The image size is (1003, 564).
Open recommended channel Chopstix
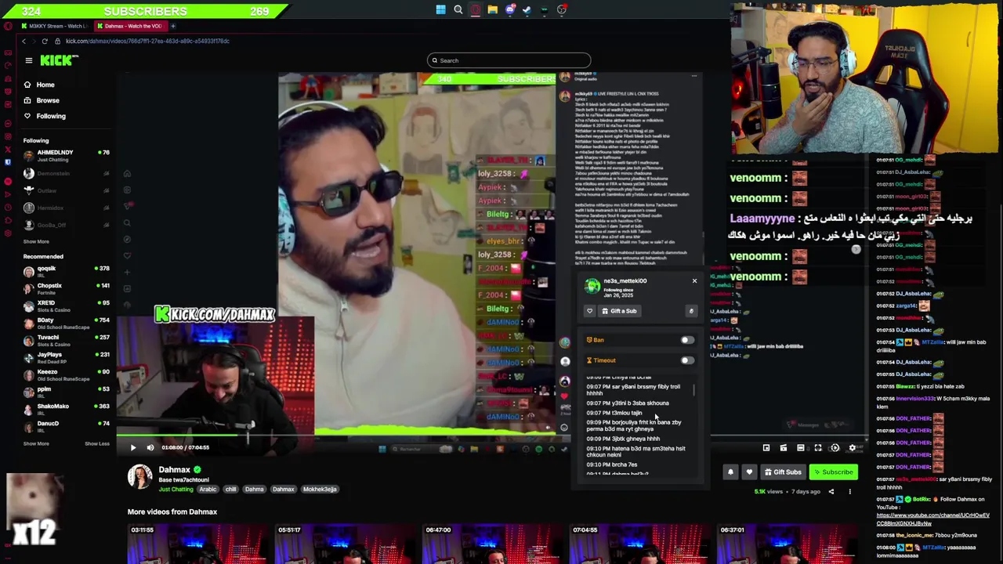coord(67,288)
